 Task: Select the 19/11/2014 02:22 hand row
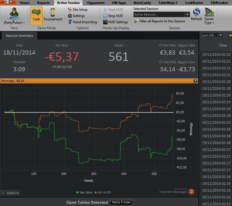pos(216,55)
